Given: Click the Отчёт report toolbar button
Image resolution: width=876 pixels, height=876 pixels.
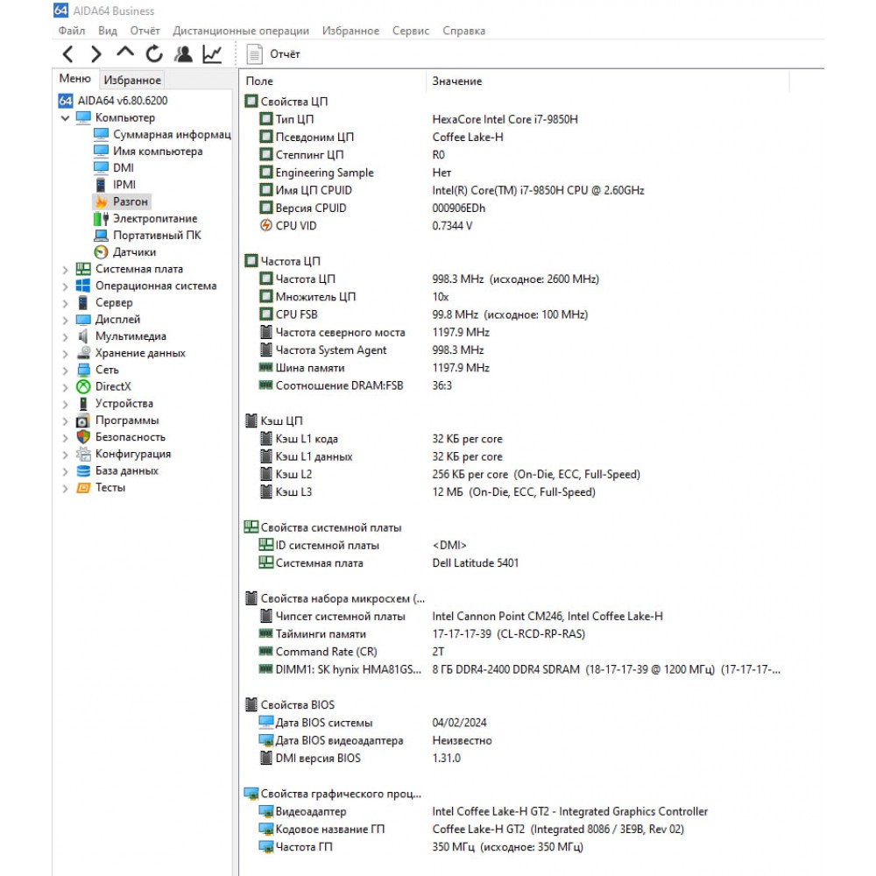Looking at the screenshot, I should 273,54.
